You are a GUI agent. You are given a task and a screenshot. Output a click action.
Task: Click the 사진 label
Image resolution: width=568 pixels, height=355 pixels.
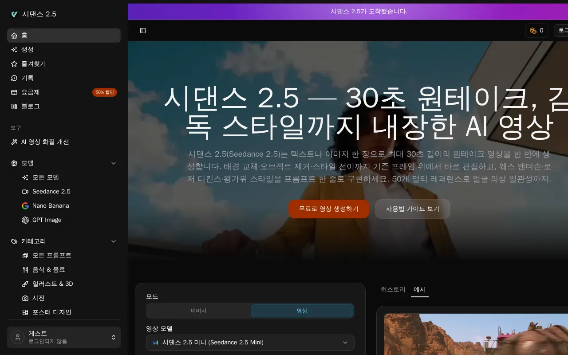39,298
